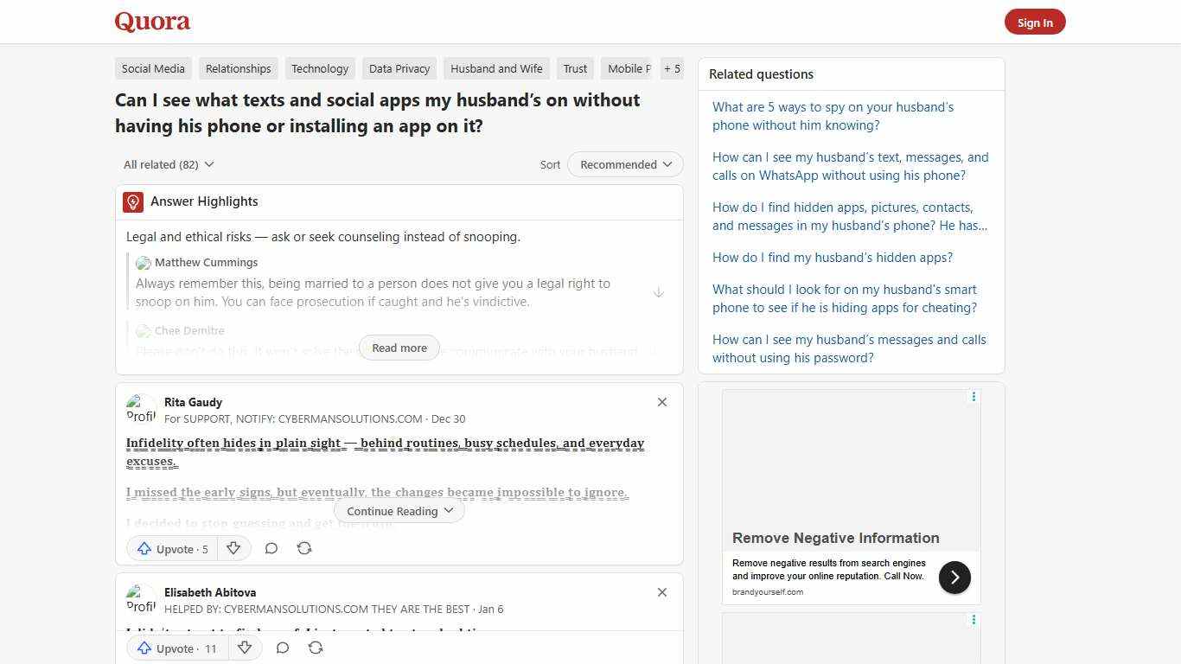The height and width of the screenshot is (664, 1181).
Task: Dismiss Rita Gaudy's answer
Action: tap(661, 401)
